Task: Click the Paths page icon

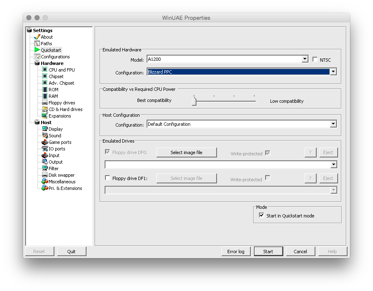Action: pyautogui.click(x=37, y=44)
